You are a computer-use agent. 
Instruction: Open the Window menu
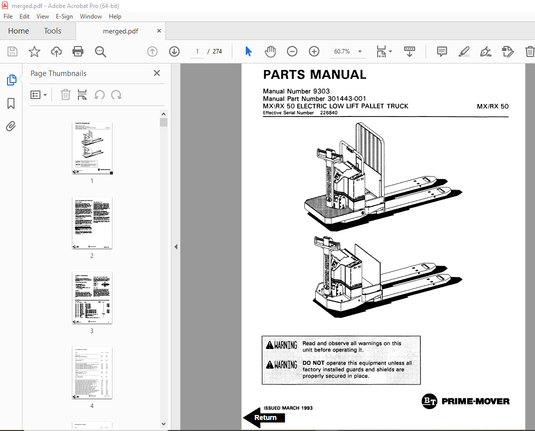[91, 16]
